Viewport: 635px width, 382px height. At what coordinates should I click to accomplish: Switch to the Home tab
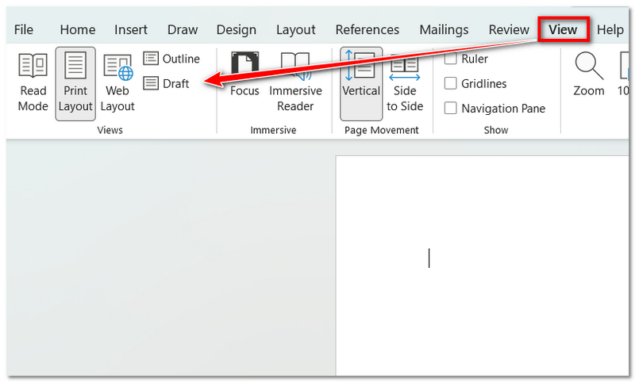coord(78,30)
